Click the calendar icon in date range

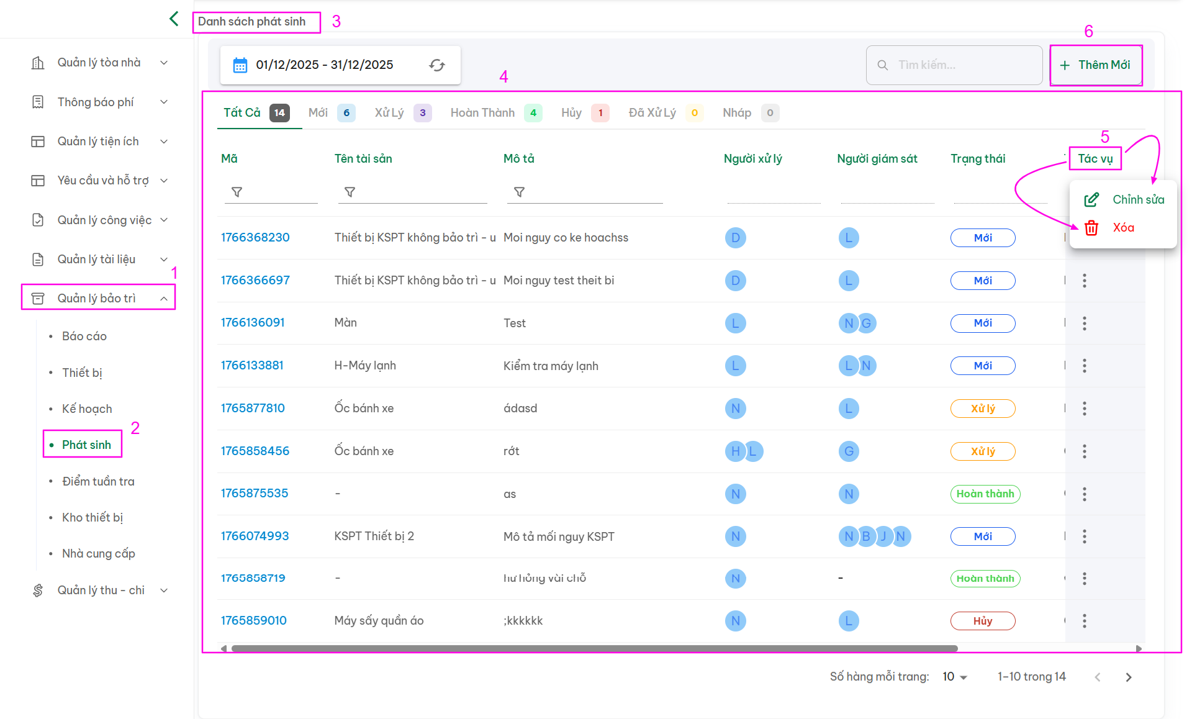(x=240, y=65)
